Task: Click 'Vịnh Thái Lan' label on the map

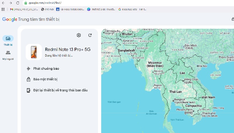Action: (x=177, y=120)
